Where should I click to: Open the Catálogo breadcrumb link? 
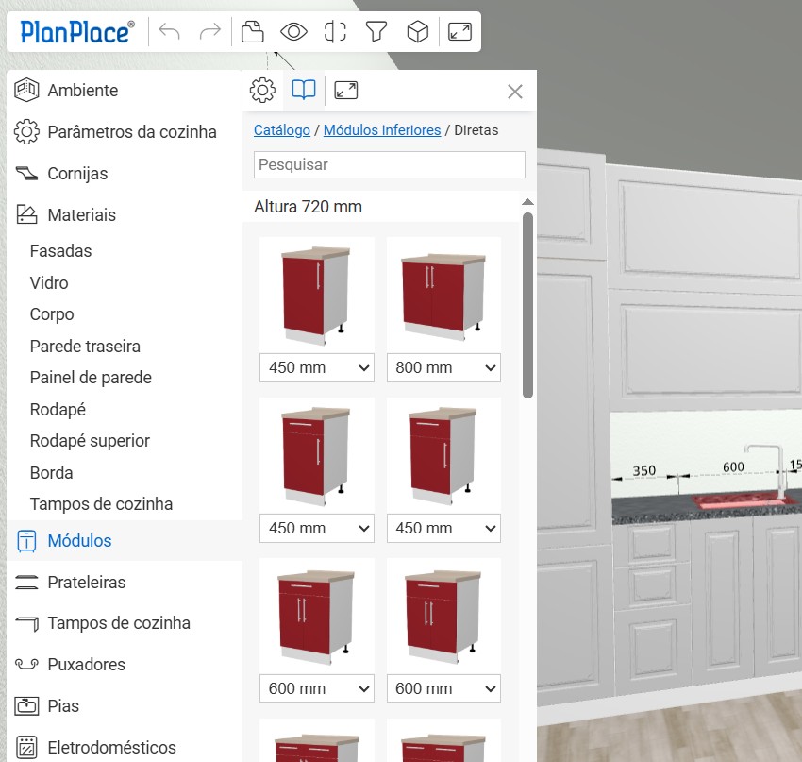[281, 130]
